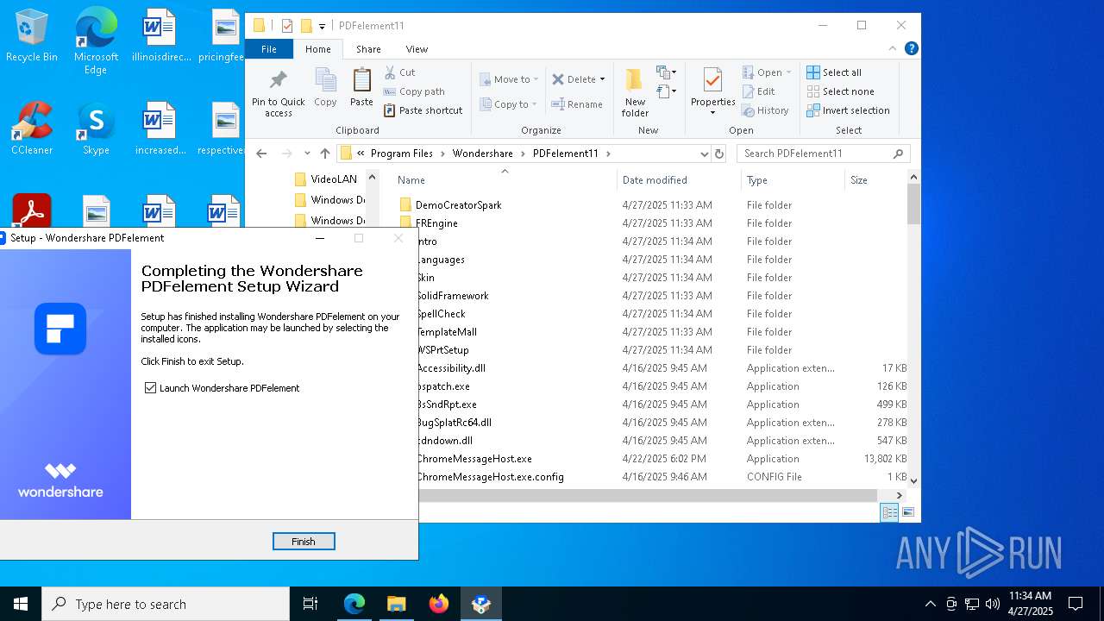Sort by Date modified column header
The height and width of the screenshot is (621, 1104).
679,180
